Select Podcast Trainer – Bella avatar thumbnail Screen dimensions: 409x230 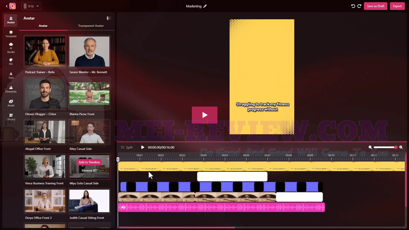(45, 51)
